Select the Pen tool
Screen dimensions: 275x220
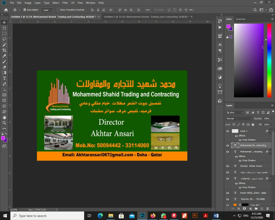[x=4, y=84]
